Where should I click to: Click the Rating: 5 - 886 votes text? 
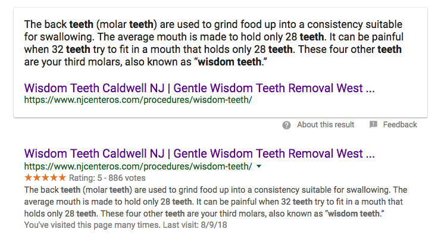107,178
